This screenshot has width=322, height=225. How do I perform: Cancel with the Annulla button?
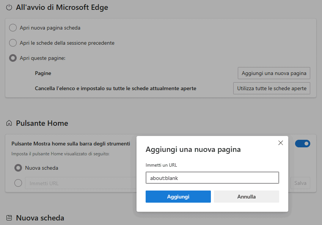coord(247,197)
